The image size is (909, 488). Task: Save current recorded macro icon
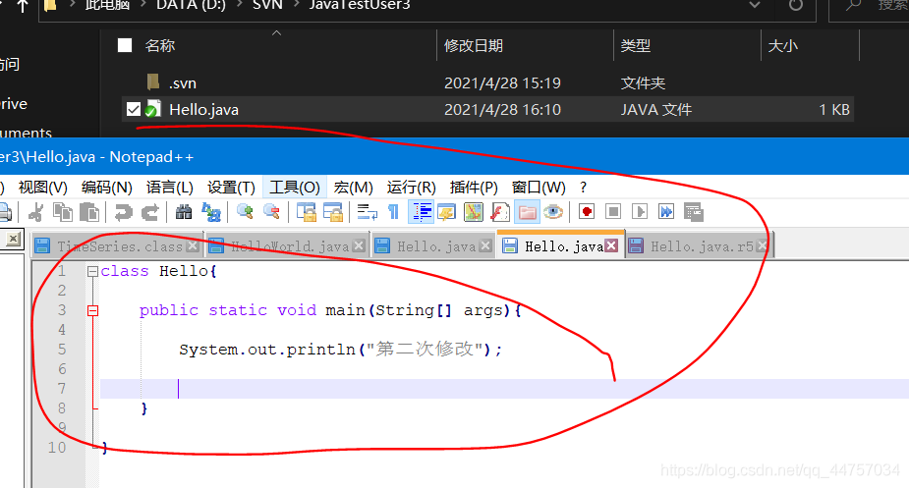tap(694, 212)
